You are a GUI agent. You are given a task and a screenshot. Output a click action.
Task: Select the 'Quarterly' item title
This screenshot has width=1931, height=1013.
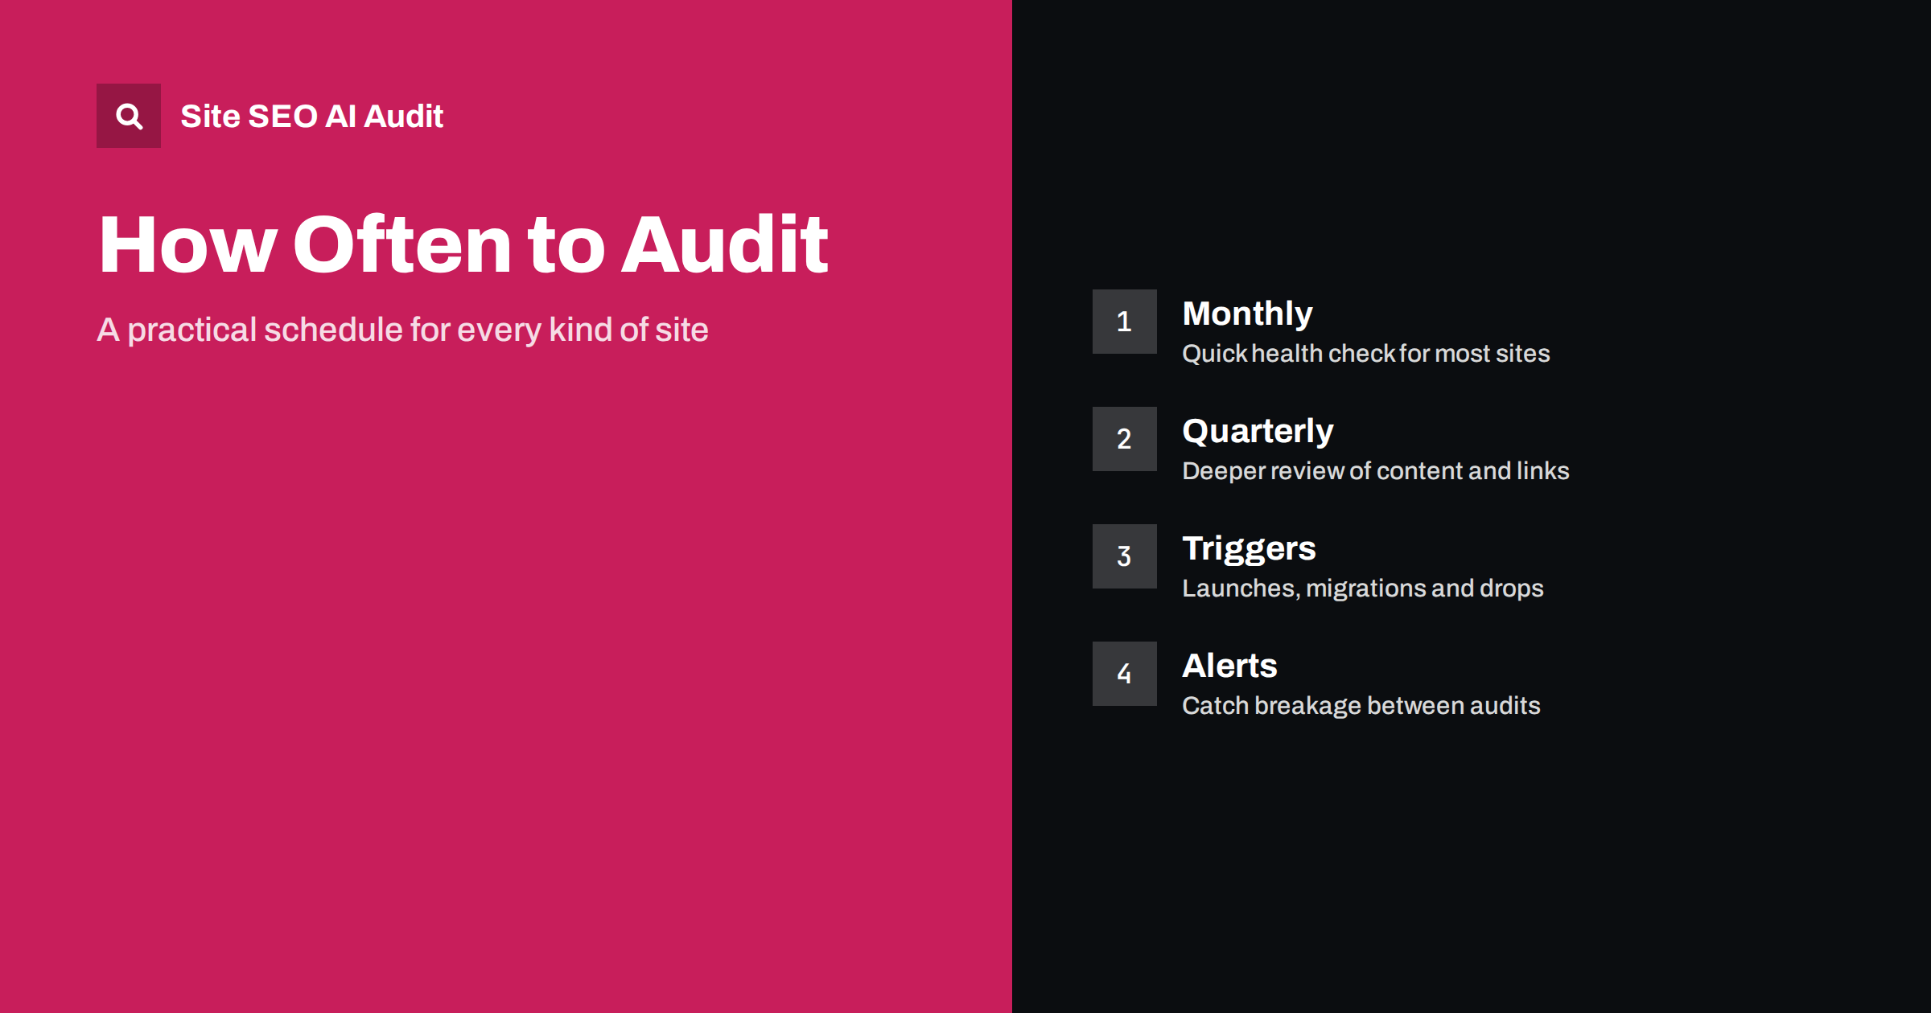[1258, 431]
